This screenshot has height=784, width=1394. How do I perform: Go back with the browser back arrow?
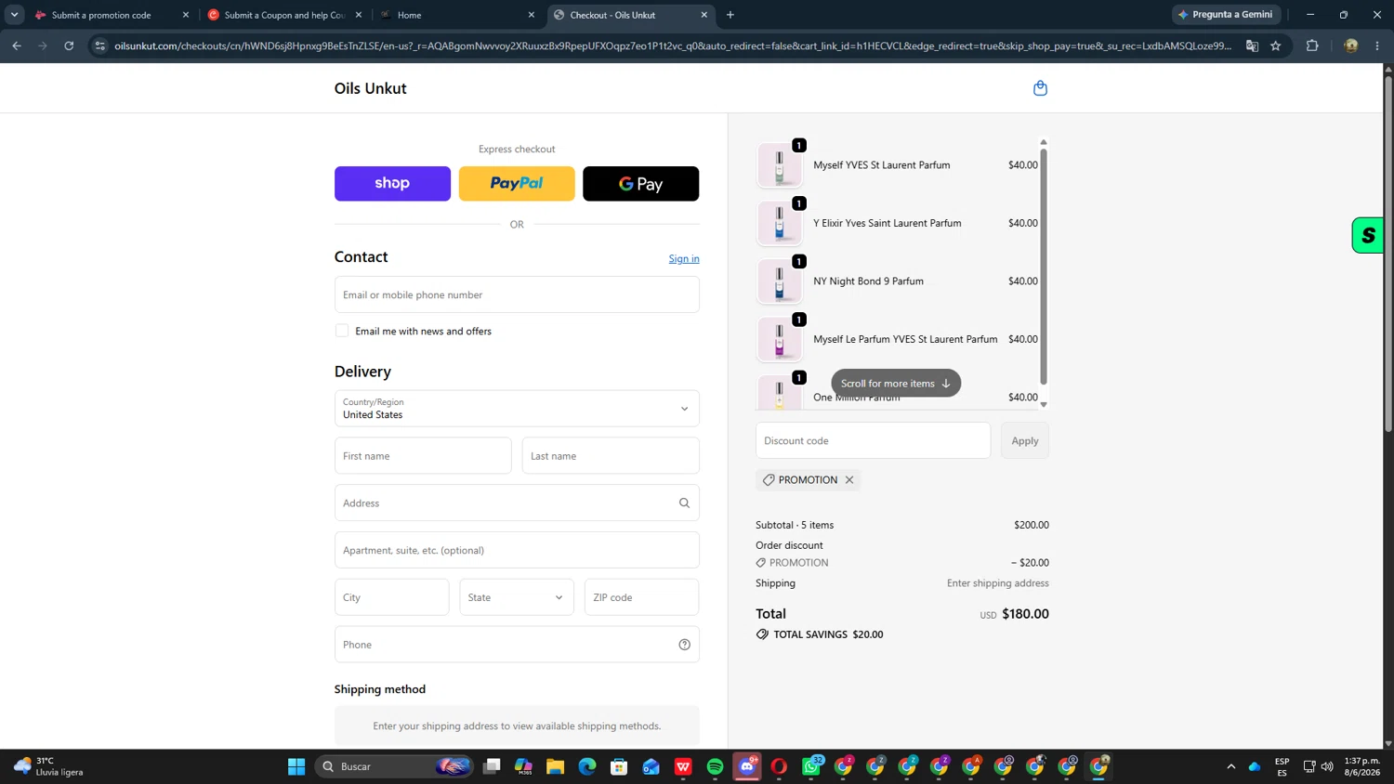(x=17, y=46)
